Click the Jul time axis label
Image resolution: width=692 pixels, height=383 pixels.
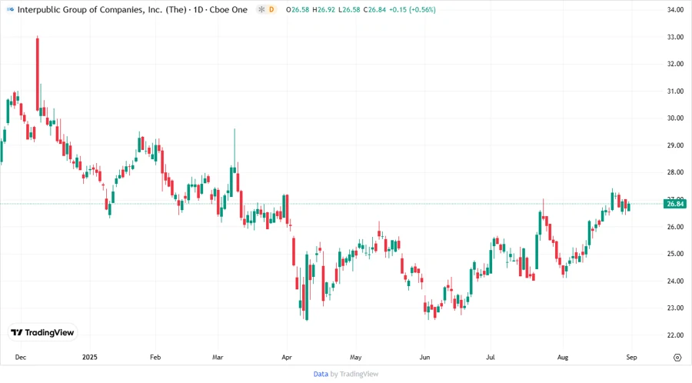coord(491,357)
